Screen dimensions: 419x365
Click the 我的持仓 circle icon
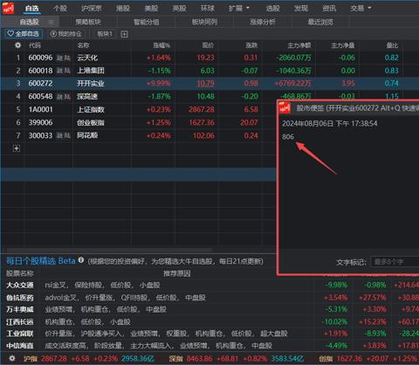tap(53, 34)
